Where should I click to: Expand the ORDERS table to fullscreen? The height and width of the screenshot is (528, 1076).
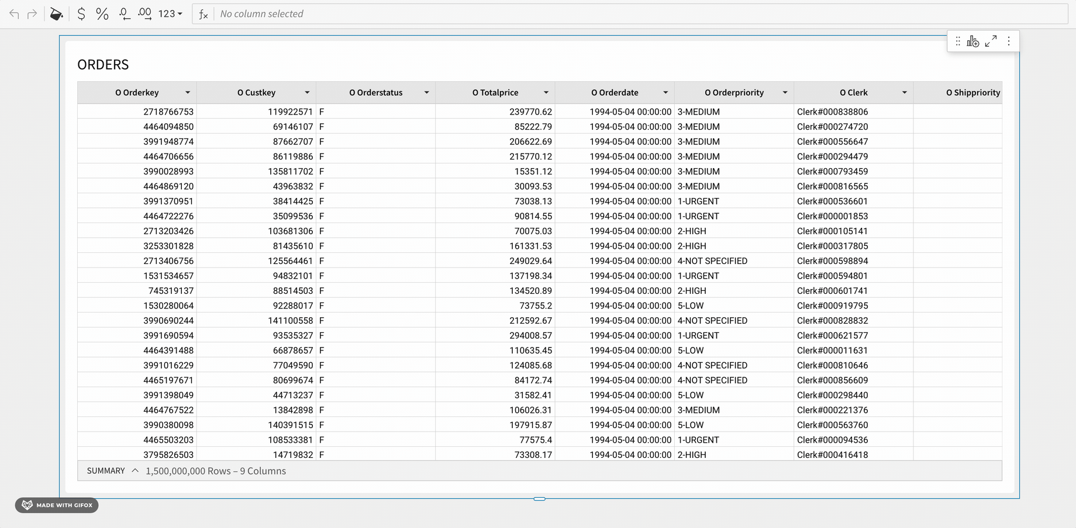(991, 41)
